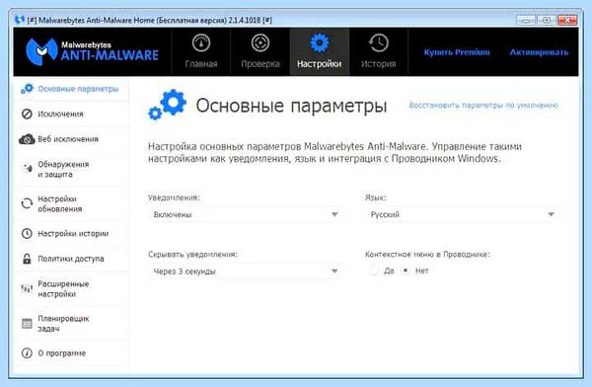
Task: Click the arrow of the Язык combo box
Action: (x=551, y=214)
